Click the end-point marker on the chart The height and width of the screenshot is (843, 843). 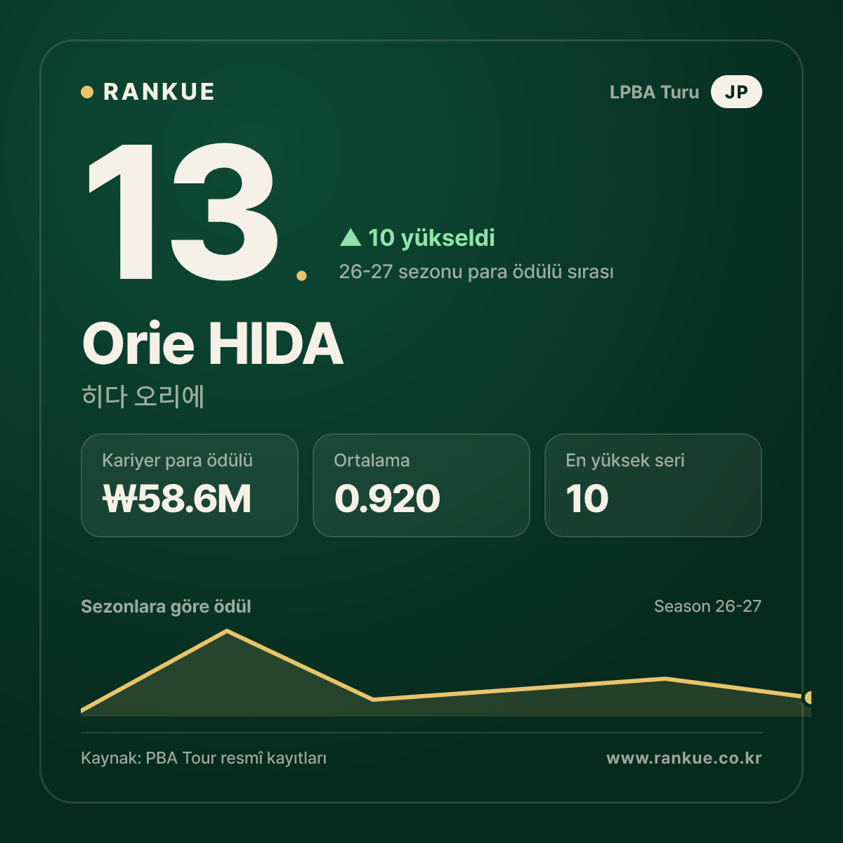(x=809, y=698)
